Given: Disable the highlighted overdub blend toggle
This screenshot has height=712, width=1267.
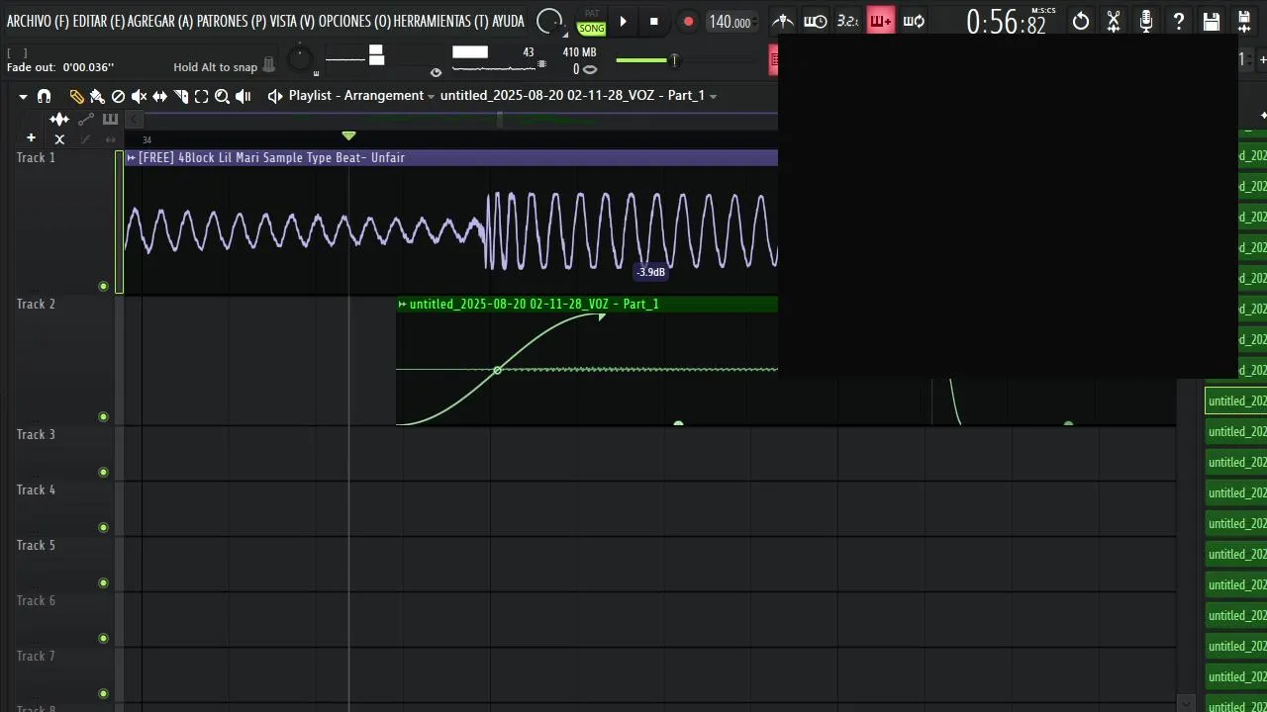Looking at the screenshot, I should (x=880, y=21).
